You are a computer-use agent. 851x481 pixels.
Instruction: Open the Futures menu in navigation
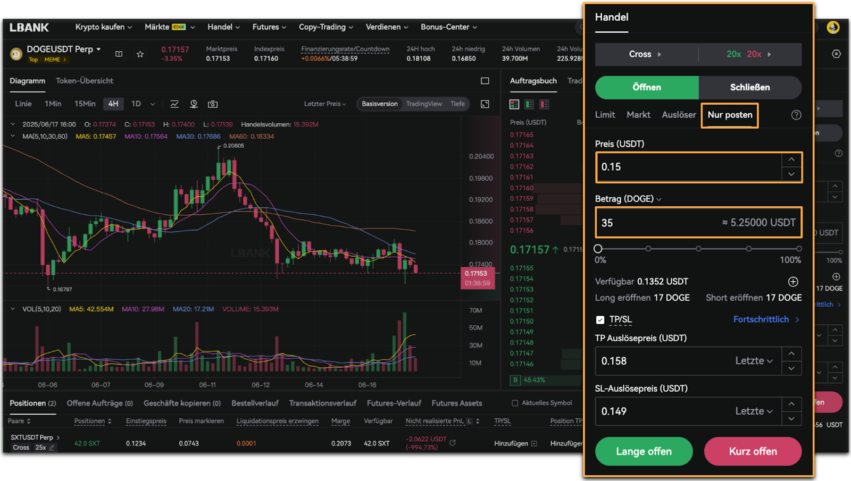[x=269, y=27]
